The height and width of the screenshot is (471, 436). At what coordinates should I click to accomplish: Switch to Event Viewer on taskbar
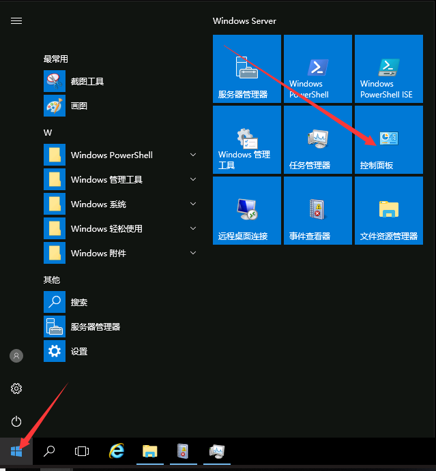183,451
